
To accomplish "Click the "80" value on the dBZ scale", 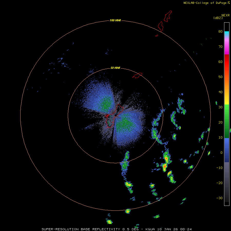I will click(x=220, y=31).
